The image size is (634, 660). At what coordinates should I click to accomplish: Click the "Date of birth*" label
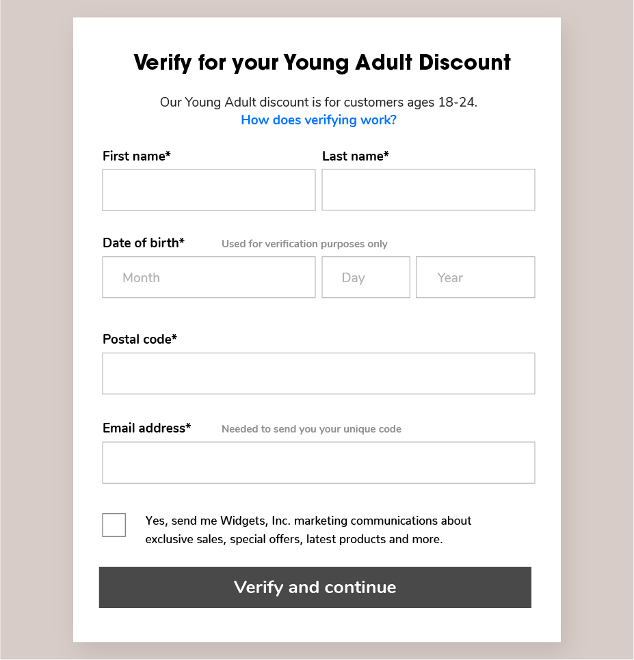coord(144,243)
